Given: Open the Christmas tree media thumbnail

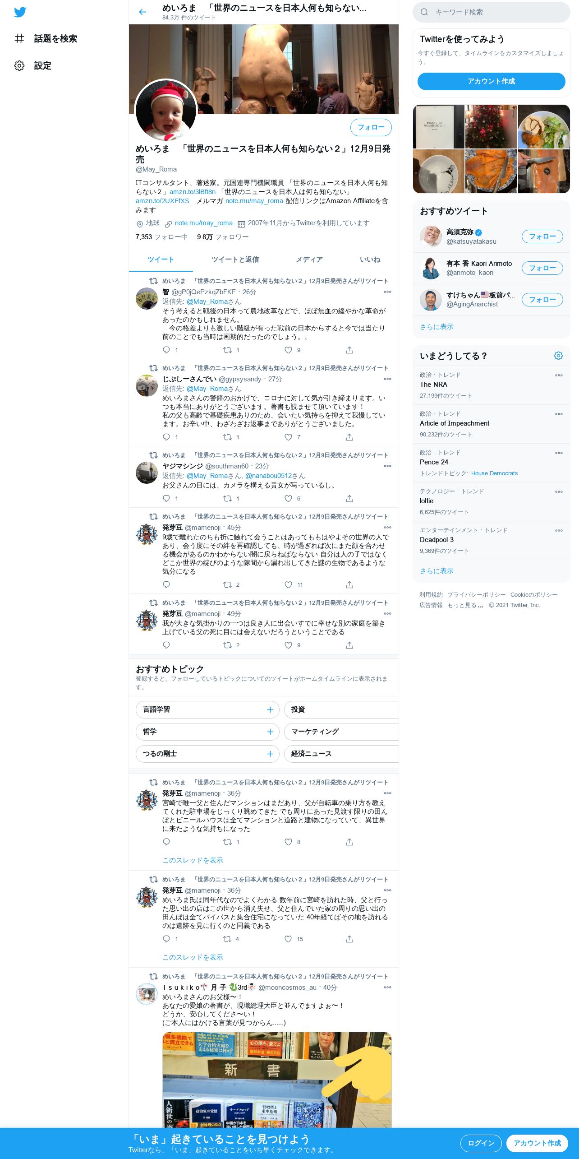Looking at the screenshot, I should (491, 126).
